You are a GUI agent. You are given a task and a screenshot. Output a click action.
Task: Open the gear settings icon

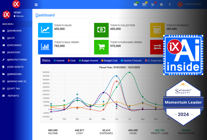[x=161, y=4]
